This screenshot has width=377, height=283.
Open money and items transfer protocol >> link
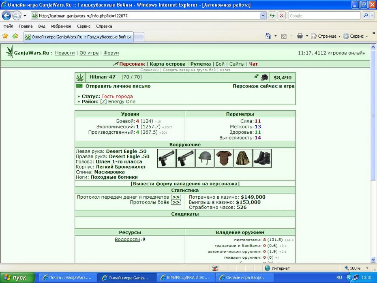(176, 197)
